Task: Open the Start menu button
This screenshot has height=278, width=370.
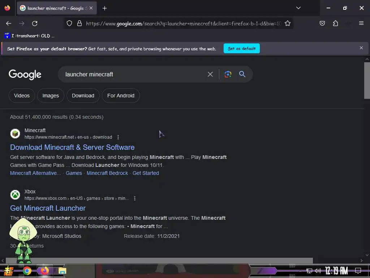Action: coord(8,271)
